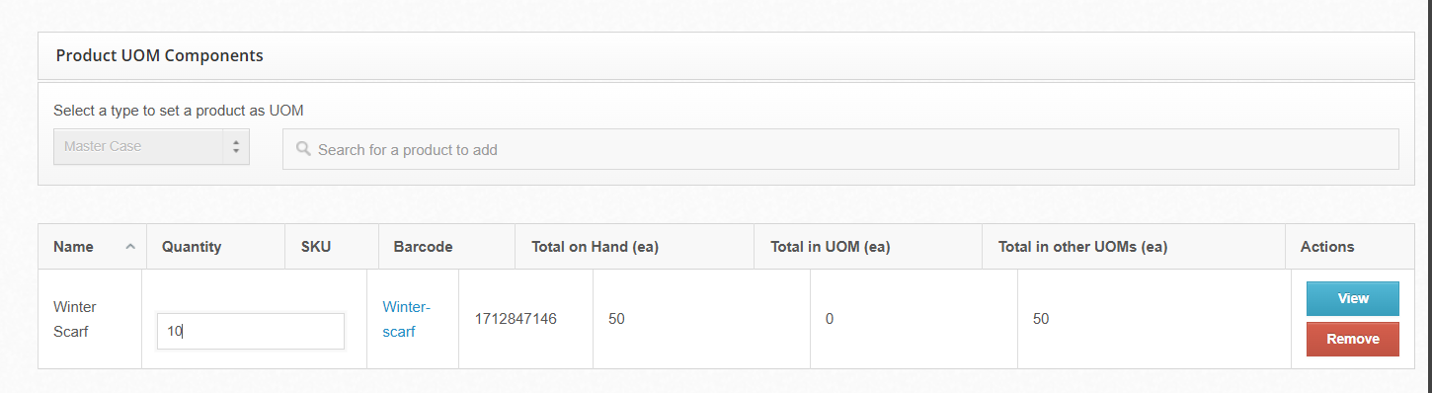Viewport: 1432px width, 393px height.
Task: Click the red Remove button
Action: 1352,339
